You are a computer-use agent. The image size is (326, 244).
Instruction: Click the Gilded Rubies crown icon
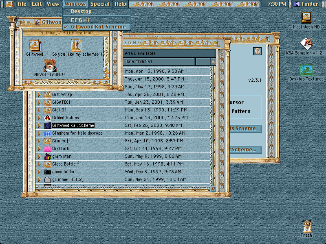tap(48, 118)
